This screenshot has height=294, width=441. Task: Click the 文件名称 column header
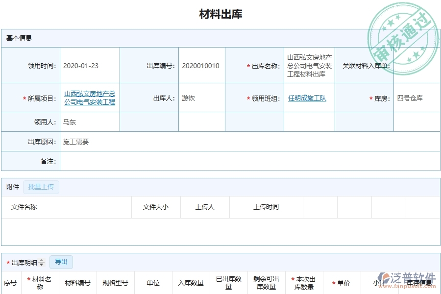pos(24,207)
